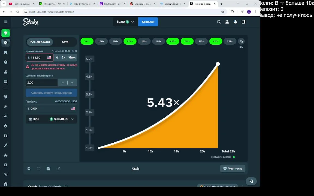Open the Честность fairness button

pos(233,169)
